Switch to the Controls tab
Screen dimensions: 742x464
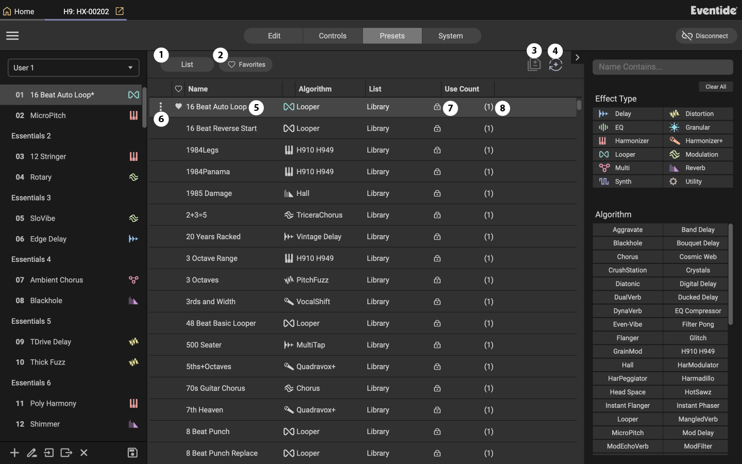(332, 36)
